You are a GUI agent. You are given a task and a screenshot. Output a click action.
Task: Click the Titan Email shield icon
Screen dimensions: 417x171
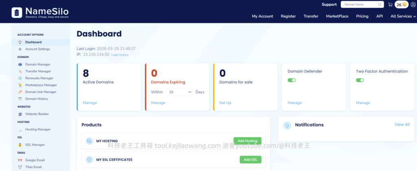[20, 167]
